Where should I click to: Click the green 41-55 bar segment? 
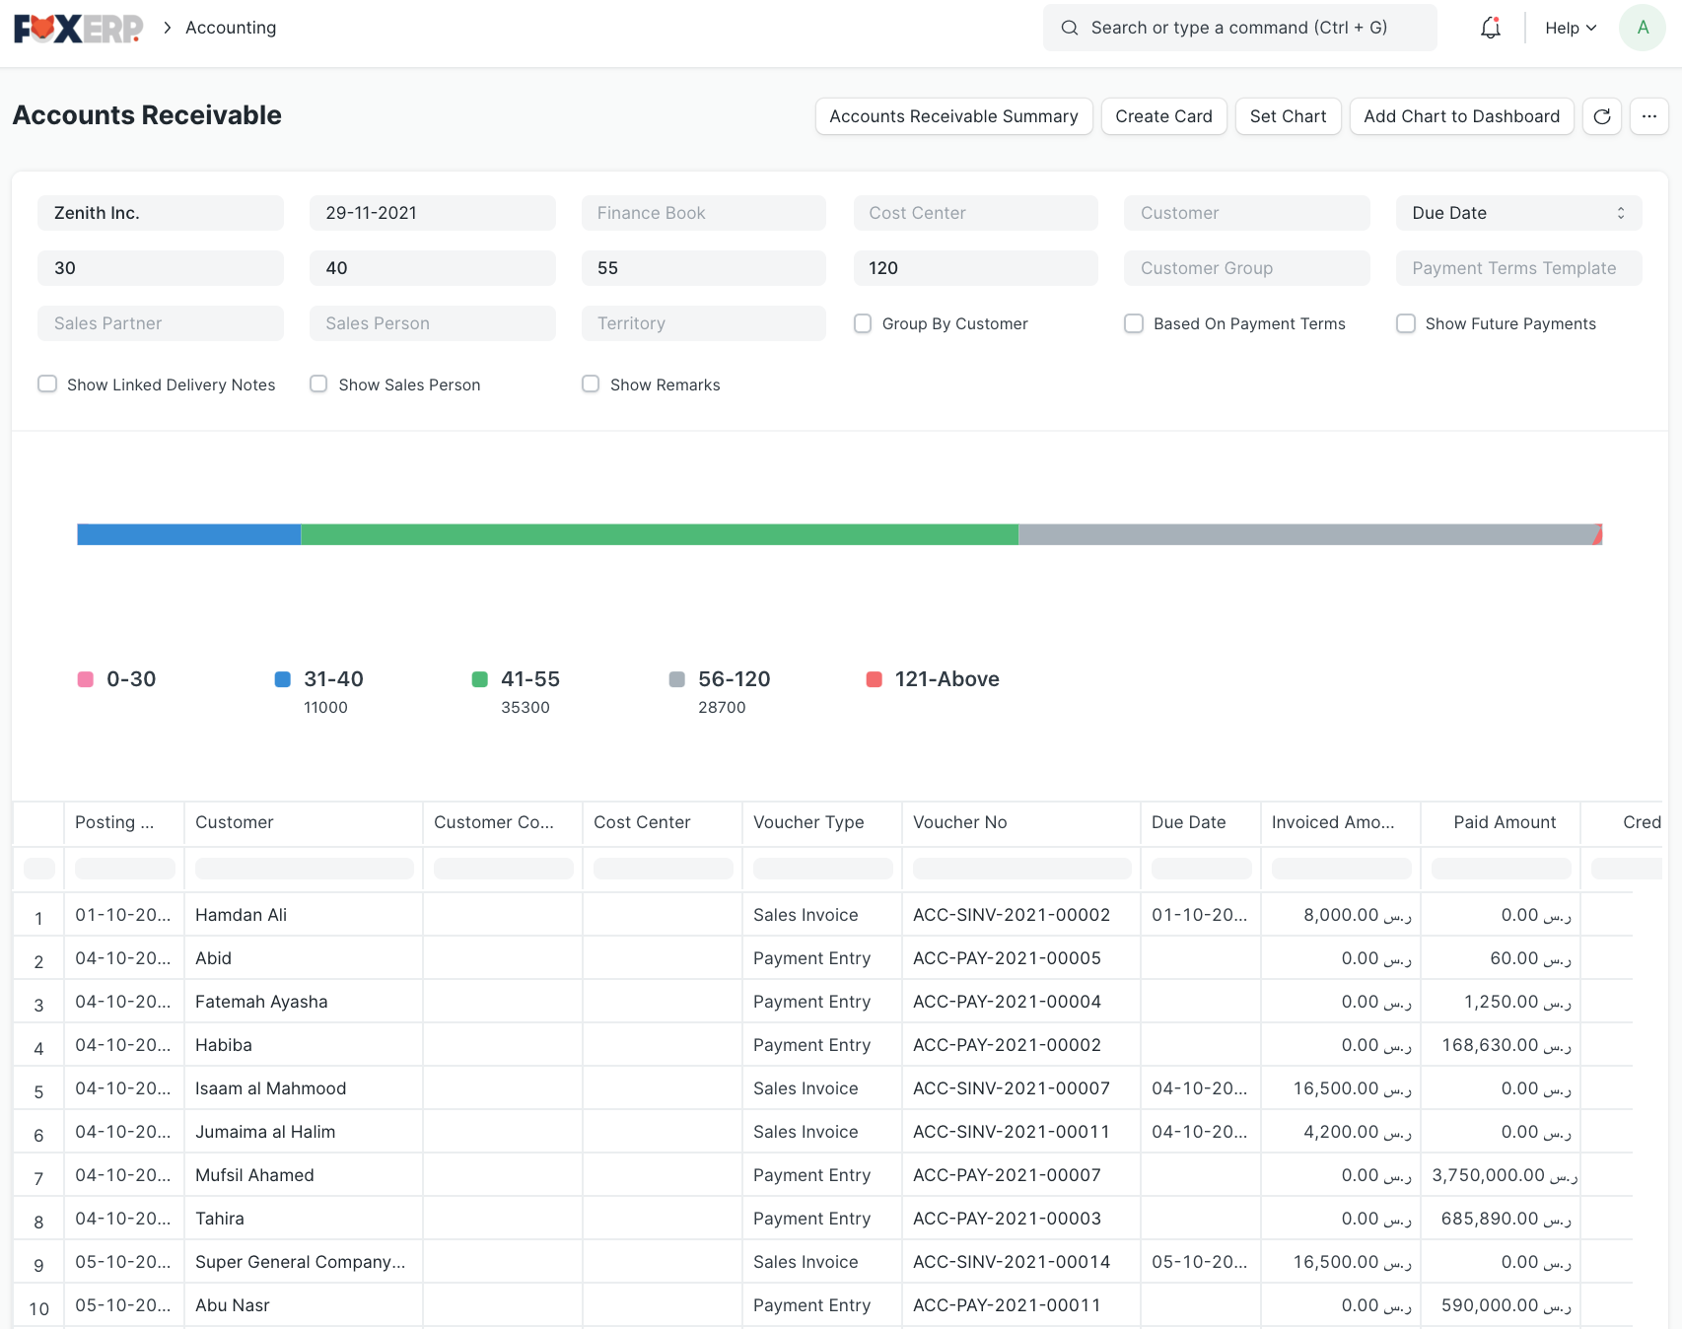tap(660, 534)
